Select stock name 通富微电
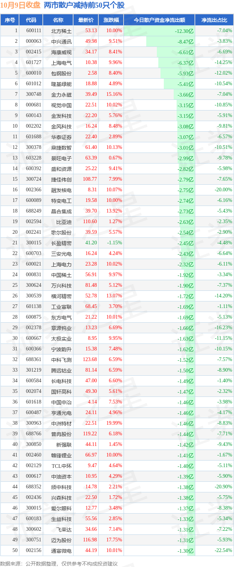Screen dimensions: 234x567 pyautogui.click(x=61, y=551)
